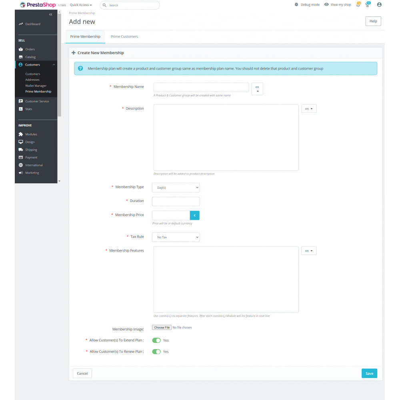This screenshot has height=400, width=400.
Task: Click the Customer Service chat icon
Action: (x=21, y=101)
